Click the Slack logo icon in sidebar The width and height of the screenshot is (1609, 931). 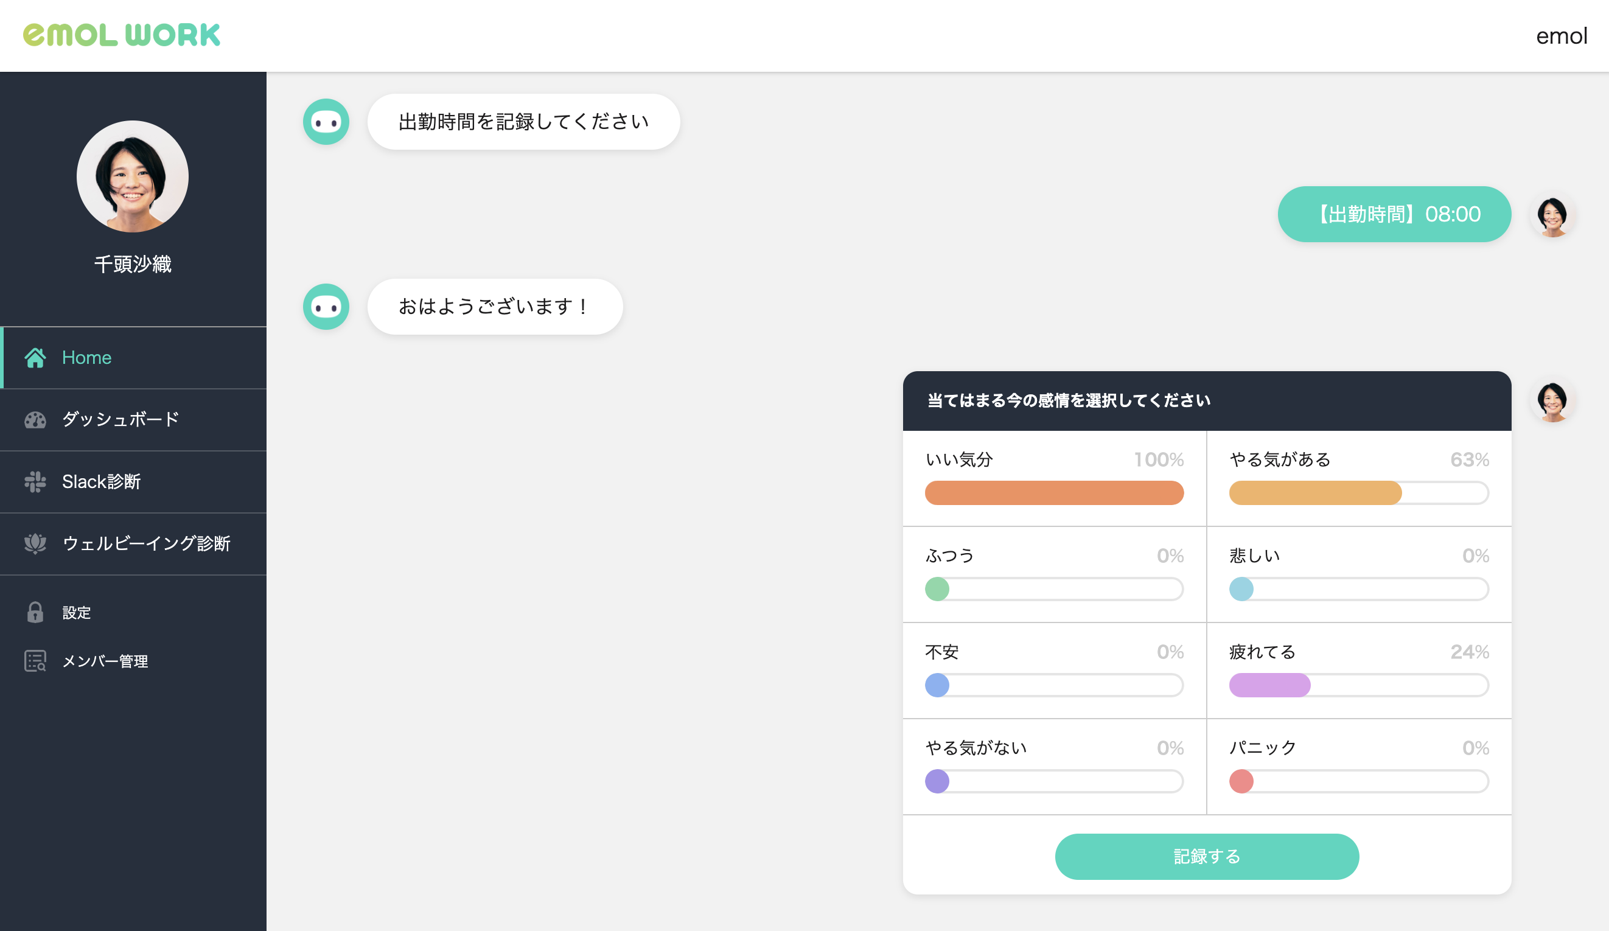coord(35,481)
